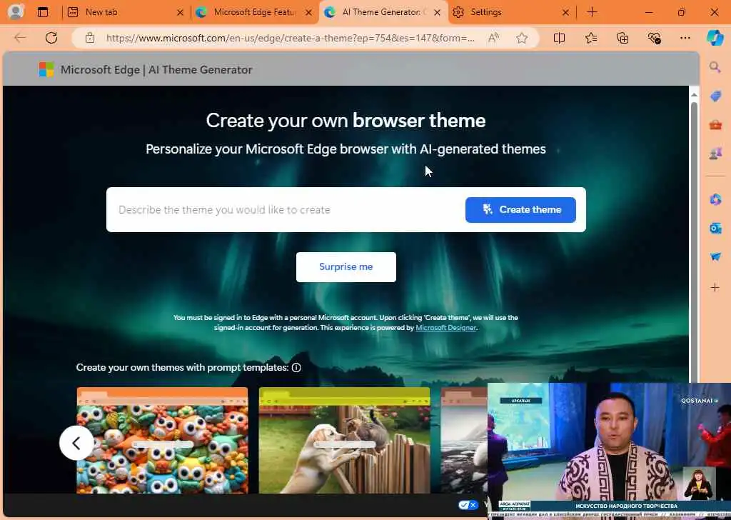This screenshot has height=520, width=731.
Task: Focus the theme description input field
Action: 287,210
